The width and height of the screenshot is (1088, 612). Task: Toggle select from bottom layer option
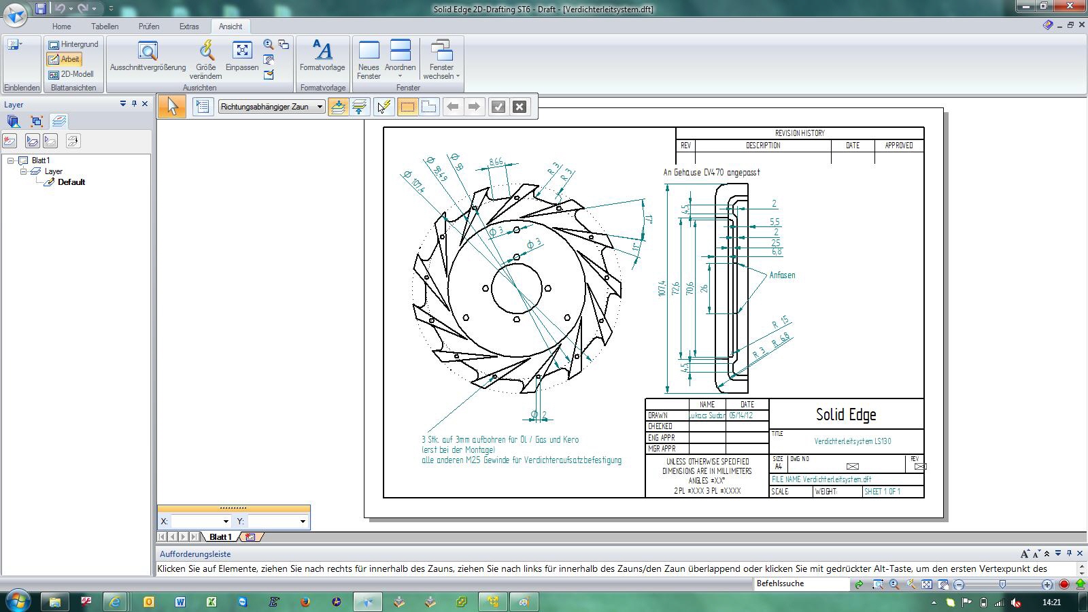click(360, 106)
